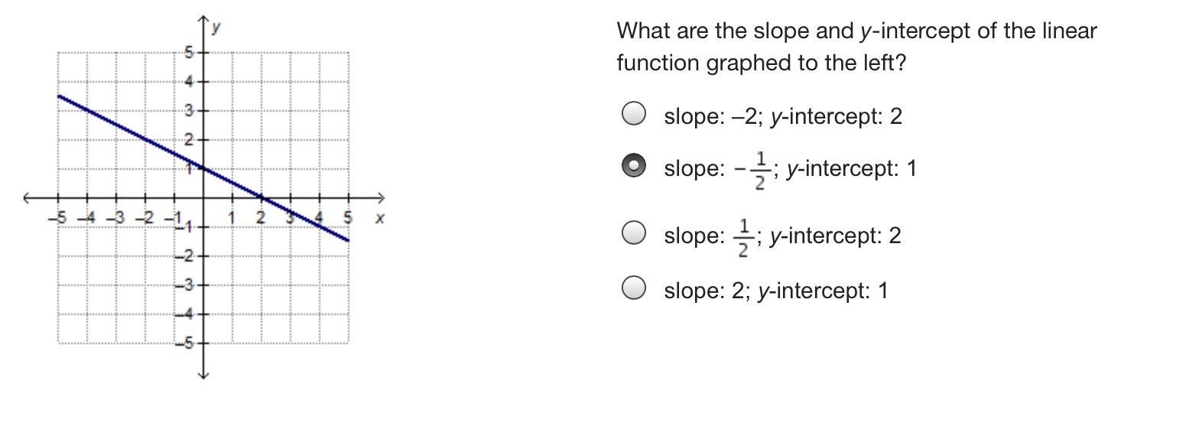The height and width of the screenshot is (442, 1202).
Task: Click the upward y-axis arrow
Action: 203,19
